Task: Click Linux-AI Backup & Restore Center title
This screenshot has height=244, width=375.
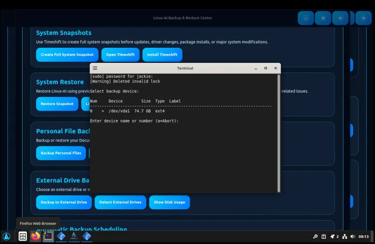Action: (183, 18)
